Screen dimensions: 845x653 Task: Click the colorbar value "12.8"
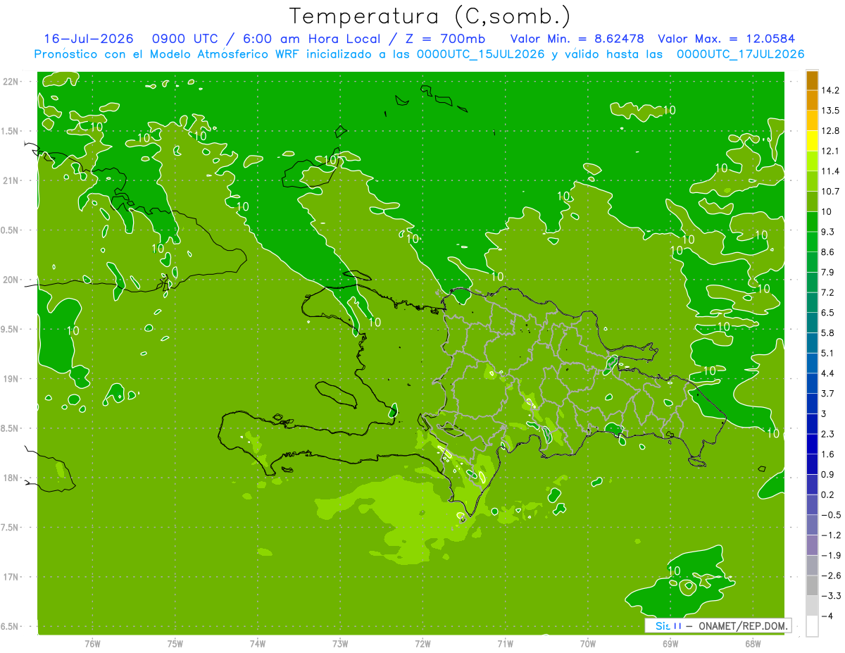[x=830, y=130]
